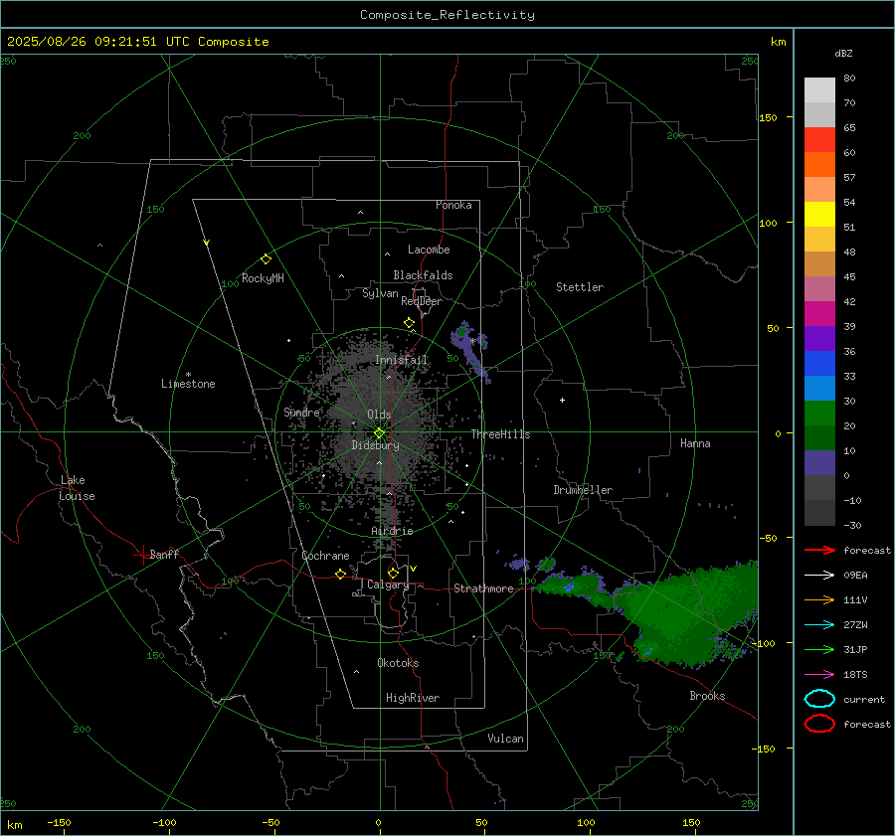Select the Sundre label

pos(301,412)
